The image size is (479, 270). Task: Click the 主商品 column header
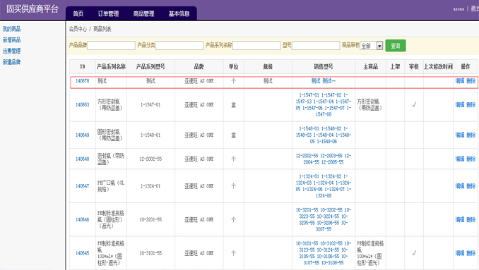370,66
